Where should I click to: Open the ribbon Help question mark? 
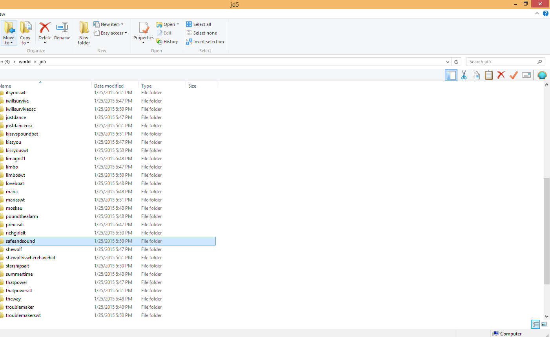[545, 13]
